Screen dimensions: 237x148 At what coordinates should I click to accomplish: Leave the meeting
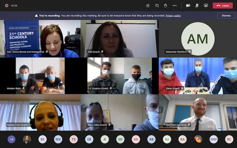click(x=222, y=6)
